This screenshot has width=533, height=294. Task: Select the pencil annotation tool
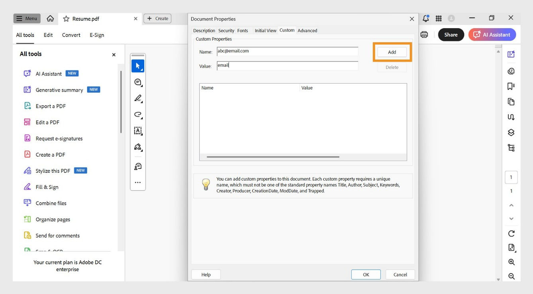pos(137,98)
